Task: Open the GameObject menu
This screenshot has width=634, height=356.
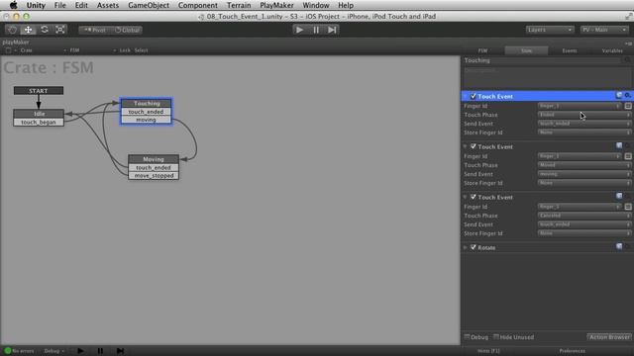Action: tap(149, 5)
